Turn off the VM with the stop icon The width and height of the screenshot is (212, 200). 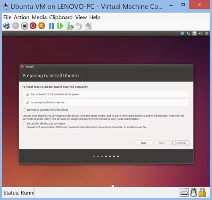[24, 26]
